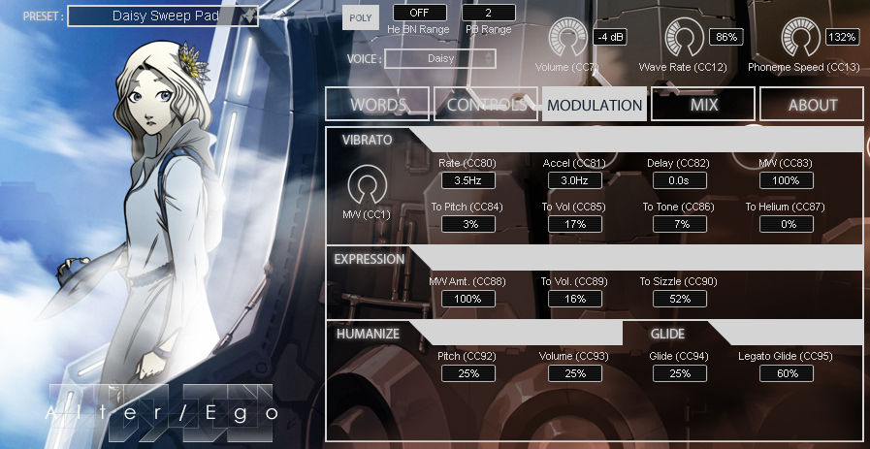Click the Wave Rate (CC12) knob
This screenshot has height=449, width=870.
point(684,37)
